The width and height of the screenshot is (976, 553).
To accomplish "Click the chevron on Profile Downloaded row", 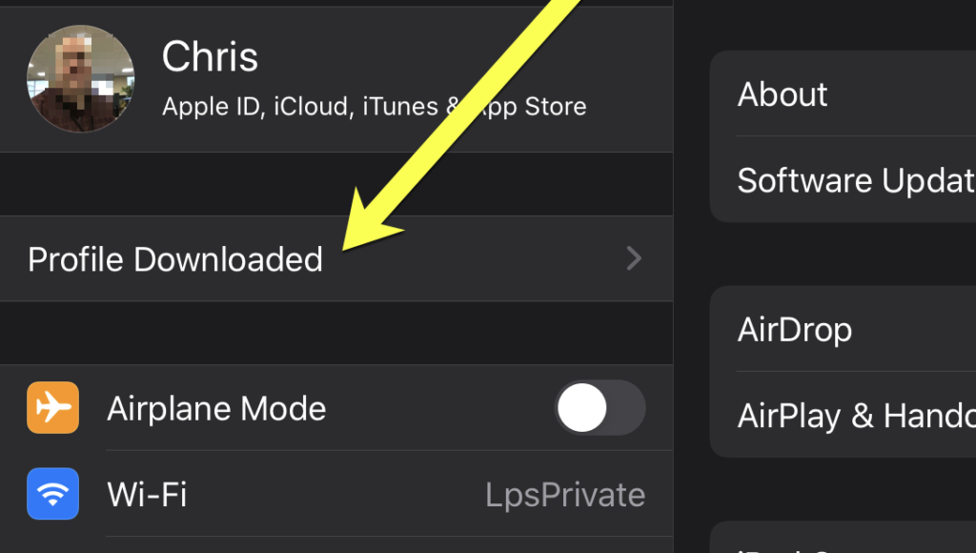I will (x=634, y=258).
